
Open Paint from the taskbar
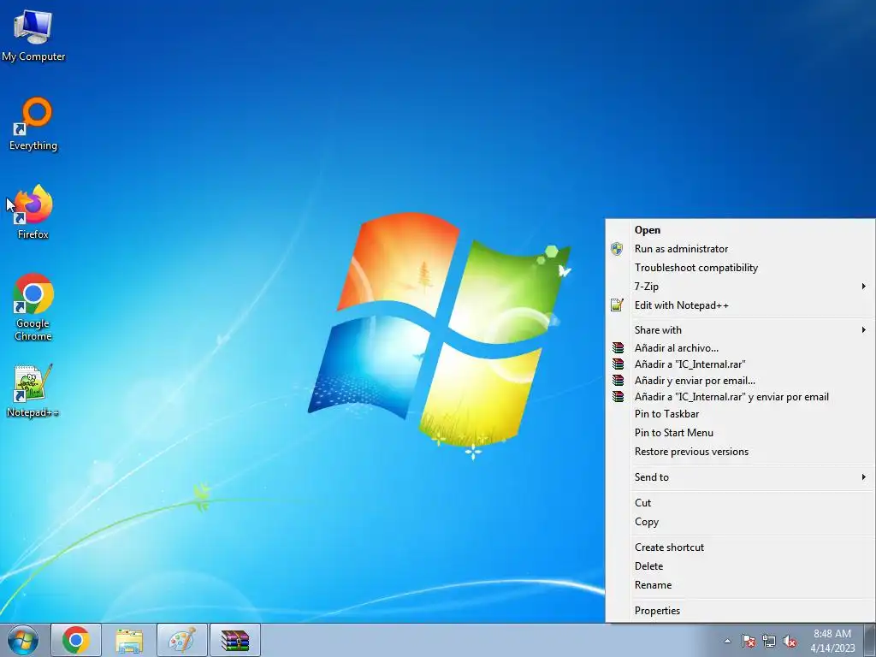coord(182,640)
